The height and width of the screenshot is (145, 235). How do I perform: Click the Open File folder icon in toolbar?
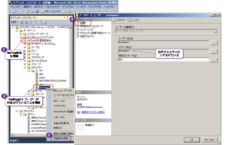[x=28, y=11]
